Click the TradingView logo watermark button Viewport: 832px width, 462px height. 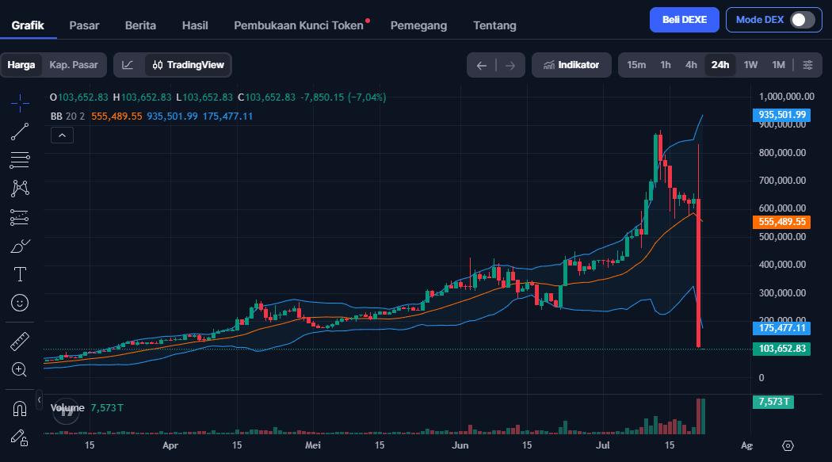(x=67, y=411)
